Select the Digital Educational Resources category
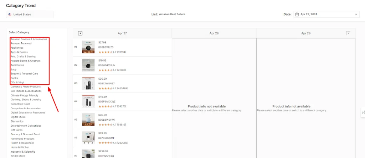365x158 pixels. [x=28, y=113]
